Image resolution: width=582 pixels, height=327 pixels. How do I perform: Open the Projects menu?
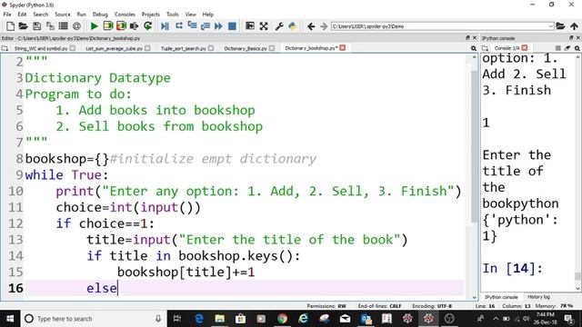[x=150, y=15]
